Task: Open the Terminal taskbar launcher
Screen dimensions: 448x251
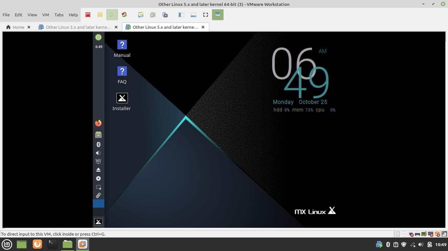Action: (52, 244)
